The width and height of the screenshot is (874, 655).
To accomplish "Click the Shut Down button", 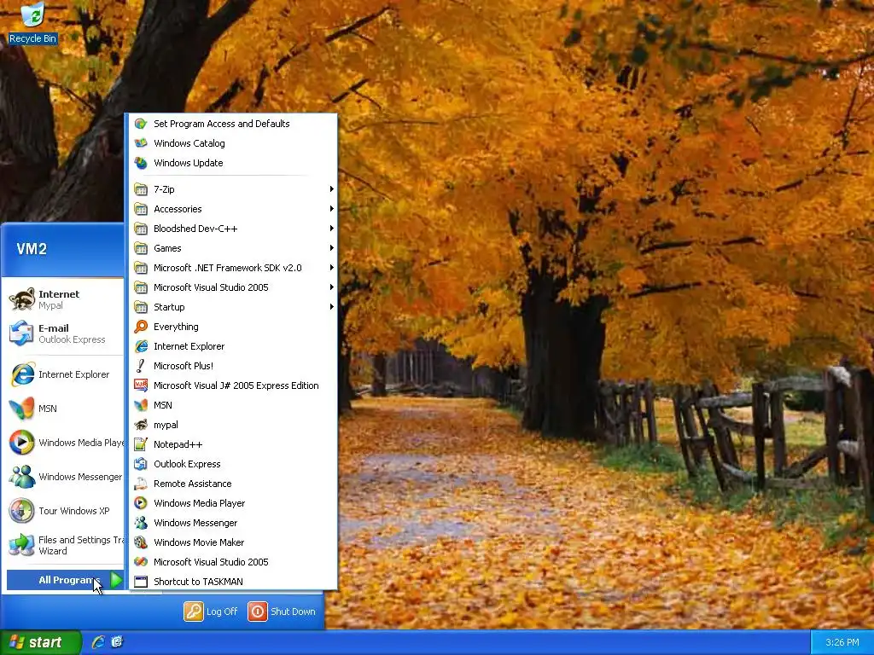I will coord(282,611).
